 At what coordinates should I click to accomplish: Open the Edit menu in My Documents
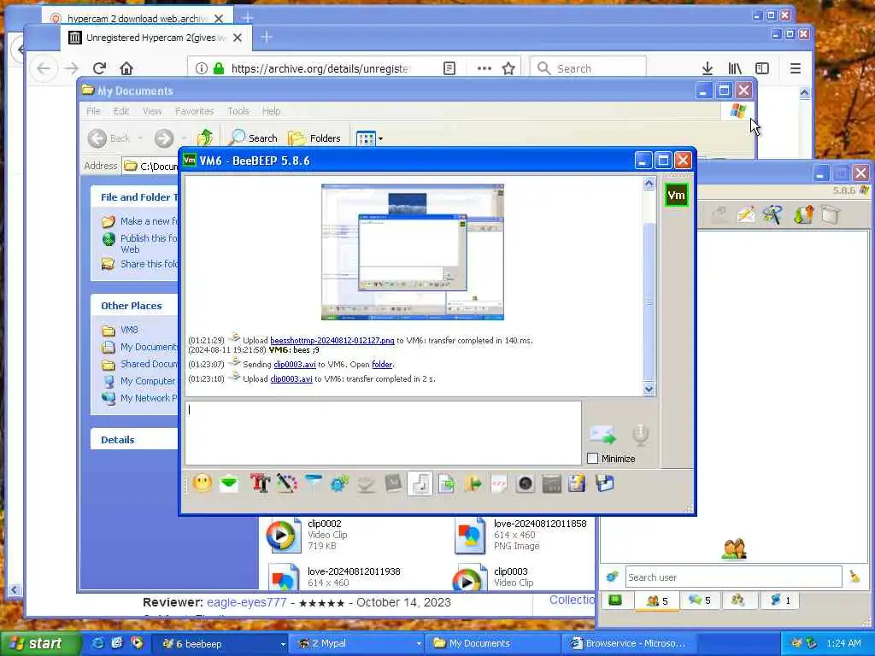(121, 111)
